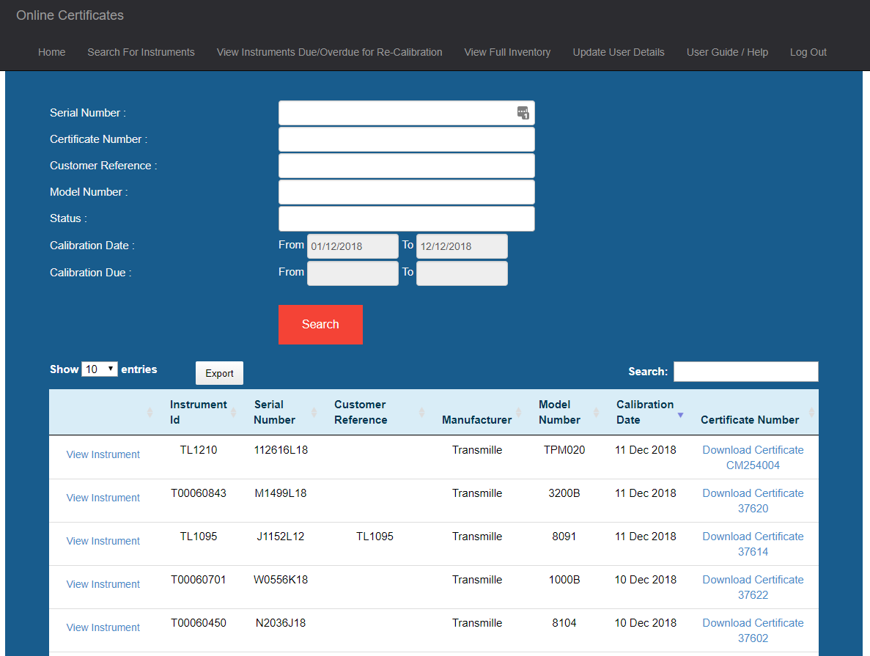Screen dimensions: 870x656
Task: Select Instrument Id cell T00060450
Action: (199, 623)
